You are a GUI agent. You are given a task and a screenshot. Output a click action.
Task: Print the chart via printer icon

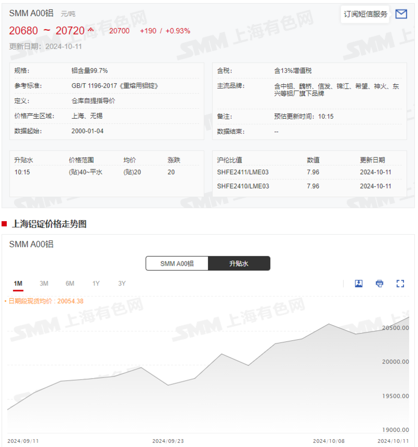[379, 283]
